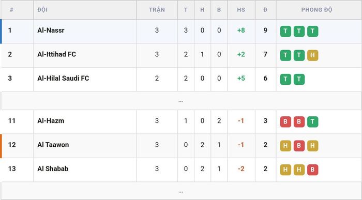Click the +8 goal difference for Al-Nassr
Viewport: 362px width, 200px height.
click(x=241, y=30)
